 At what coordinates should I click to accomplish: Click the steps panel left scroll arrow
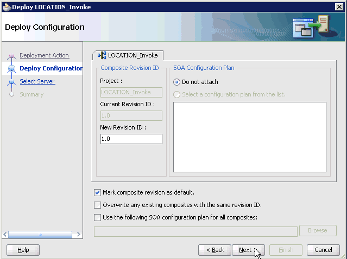point(5,235)
